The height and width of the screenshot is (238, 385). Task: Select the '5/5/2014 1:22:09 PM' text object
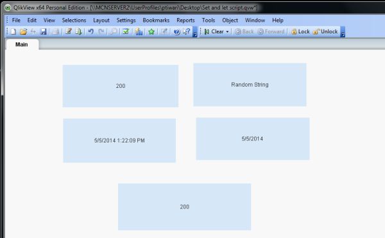[119, 140]
